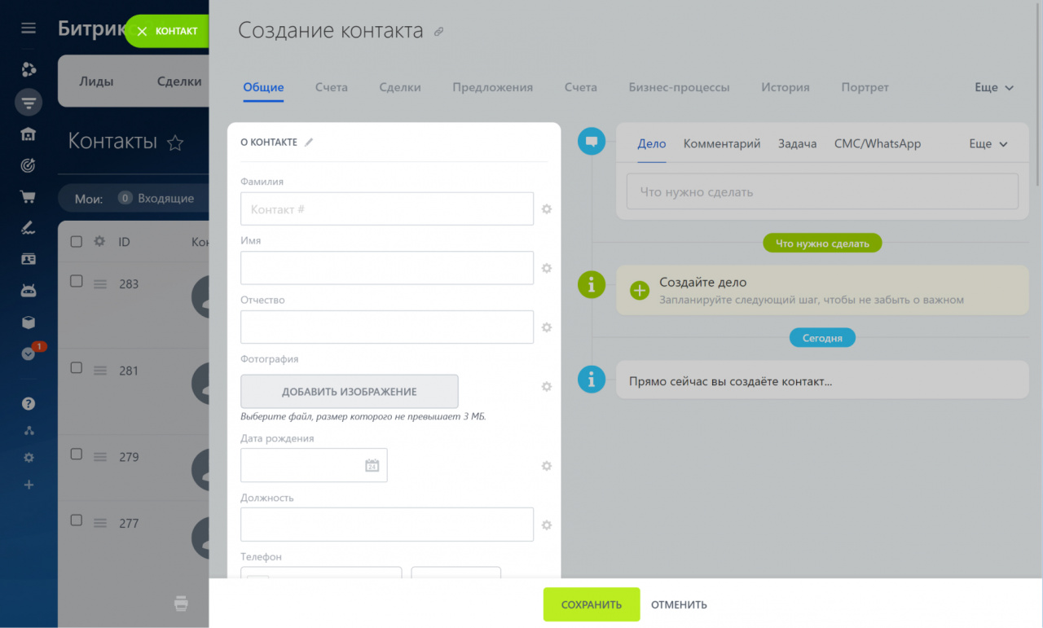Open the История tab
1043x628 pixels.
[786, 87]
